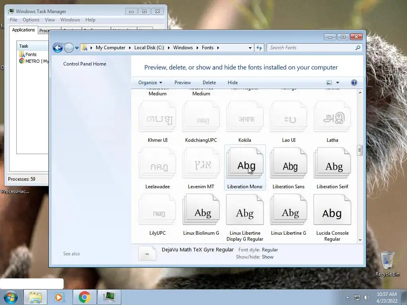Select the Levenim MT font icon
Viewport: 407px width, 305px height.
pos(201,163)
